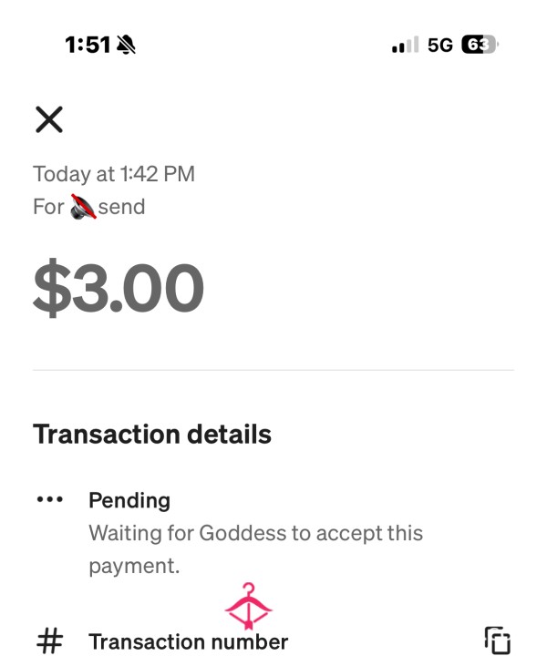Tap the divider line below the amount
The image size is (547, 656).
(273, 370)
